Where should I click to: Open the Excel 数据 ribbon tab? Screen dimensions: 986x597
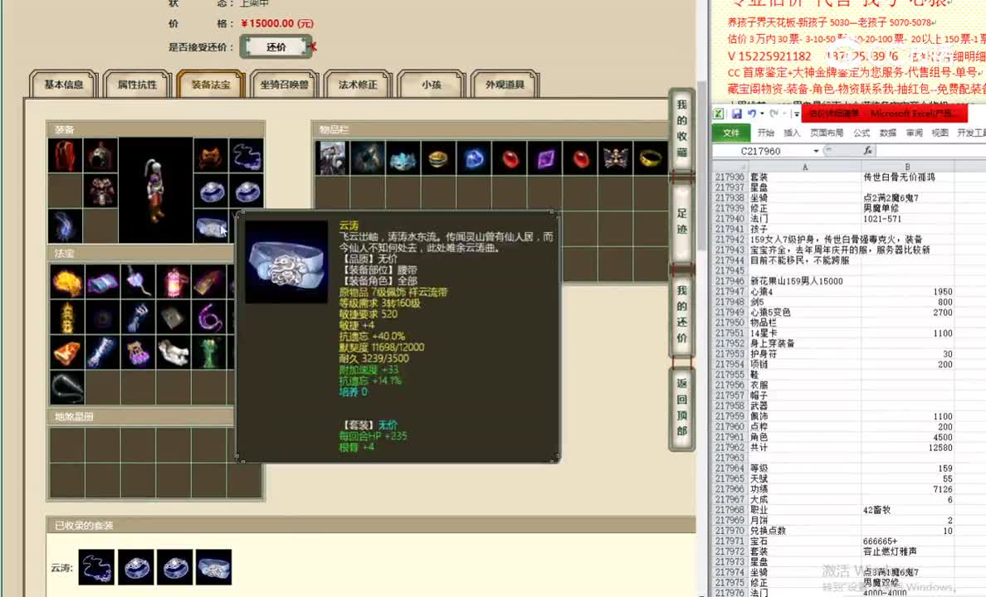point(888,133)
